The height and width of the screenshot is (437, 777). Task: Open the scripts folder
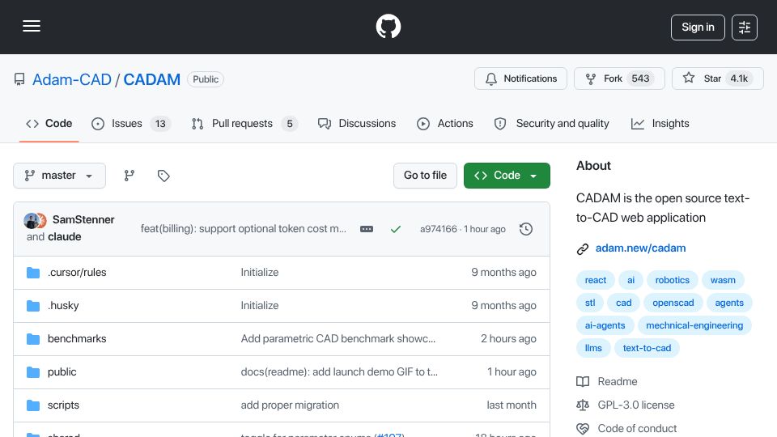pyautogui.click(x=63, y=405)
